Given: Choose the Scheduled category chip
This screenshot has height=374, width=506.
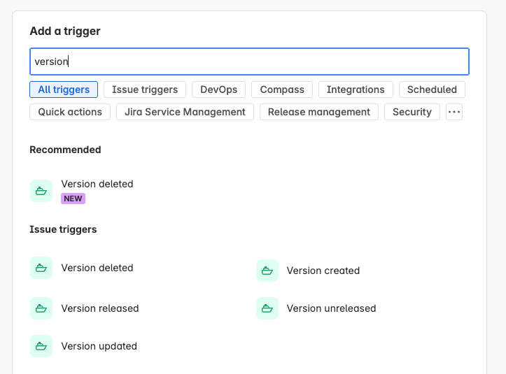Looking at the screenshot, I should pyautogui.click(x=432, y=89).
